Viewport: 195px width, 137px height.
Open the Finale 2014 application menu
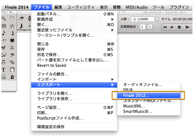point(17,7)
